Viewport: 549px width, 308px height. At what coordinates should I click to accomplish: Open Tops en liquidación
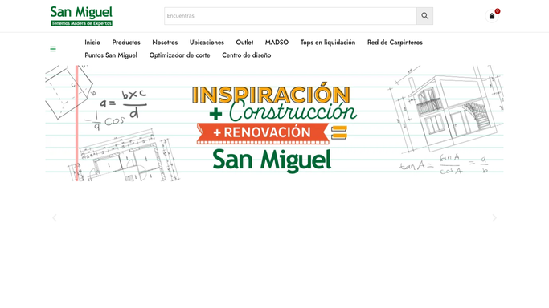[328, 43]
